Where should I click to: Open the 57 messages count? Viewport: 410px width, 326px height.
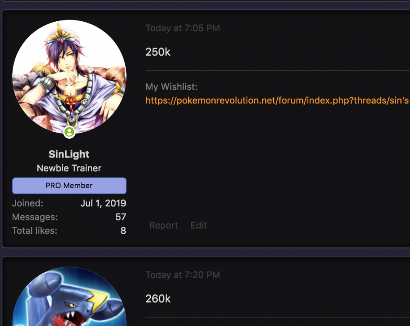tap(120, 217)
